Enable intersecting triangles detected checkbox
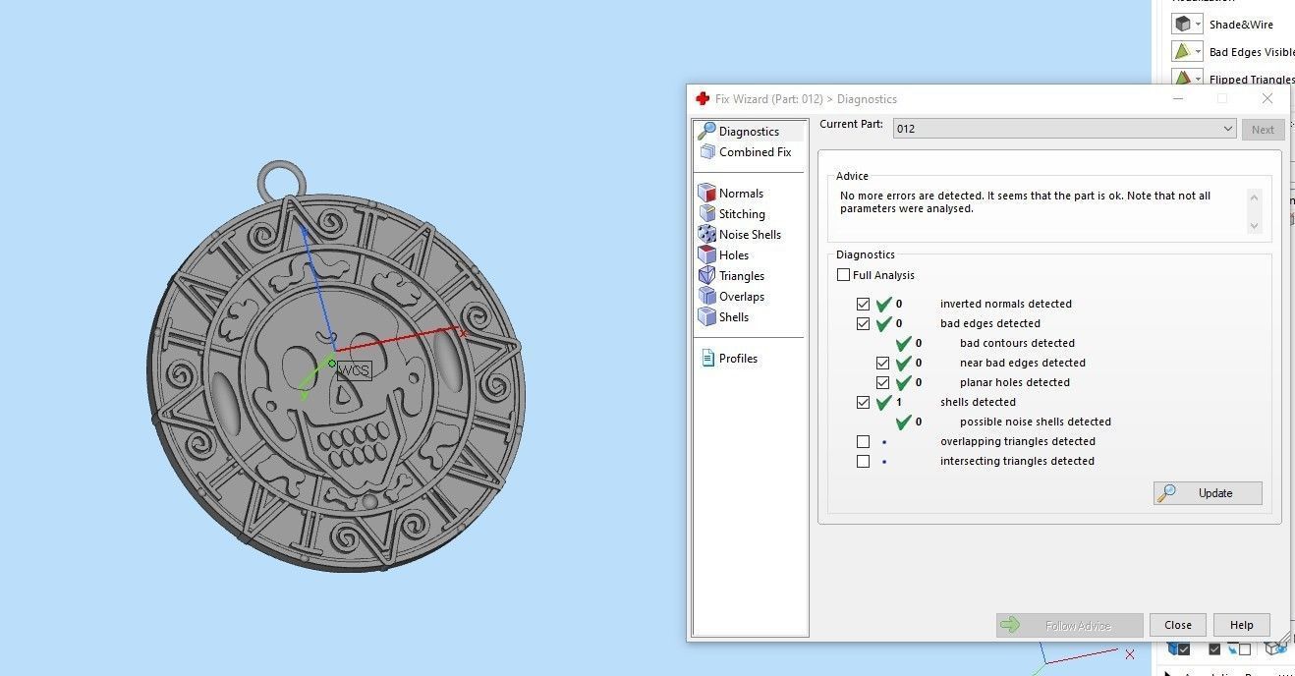This screenshot has width=1295, height=676. click(x=863, y=461)
